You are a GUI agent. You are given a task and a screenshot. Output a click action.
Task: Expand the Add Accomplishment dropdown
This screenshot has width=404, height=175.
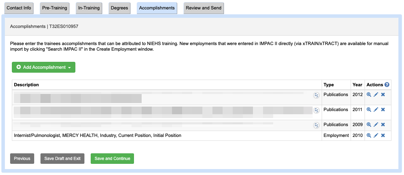pyautogui.click(x=44, y=67)
